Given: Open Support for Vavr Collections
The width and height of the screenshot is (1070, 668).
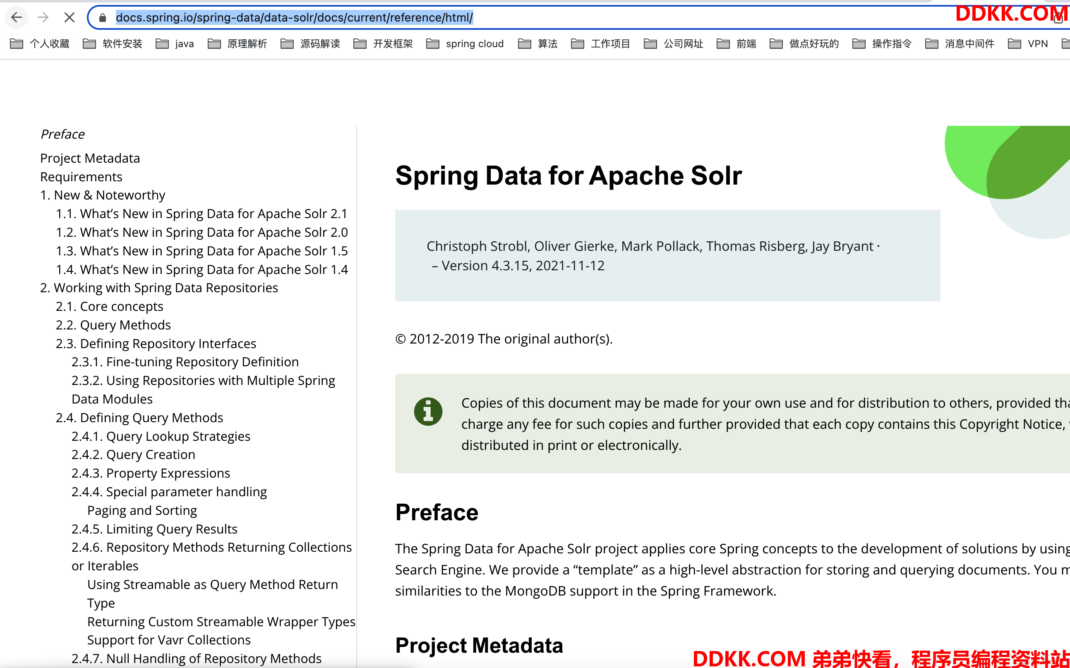Looking at the screenshot, I should tap(169, 640).
